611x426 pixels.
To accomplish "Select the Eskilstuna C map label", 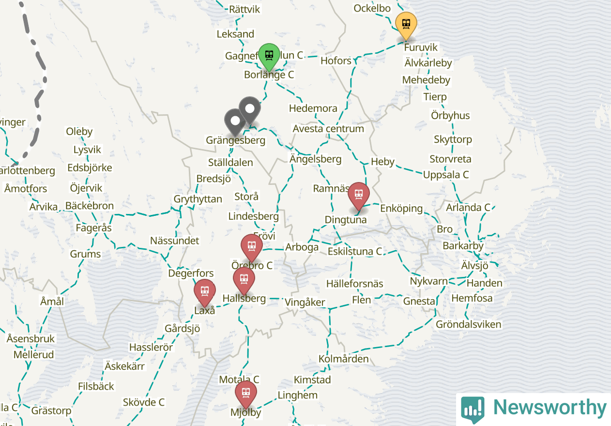I will point(355,252).
